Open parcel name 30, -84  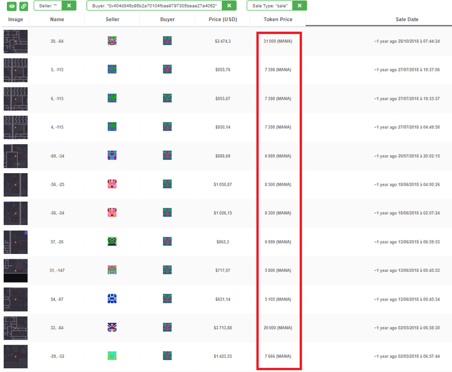click(x=57, y=41)
